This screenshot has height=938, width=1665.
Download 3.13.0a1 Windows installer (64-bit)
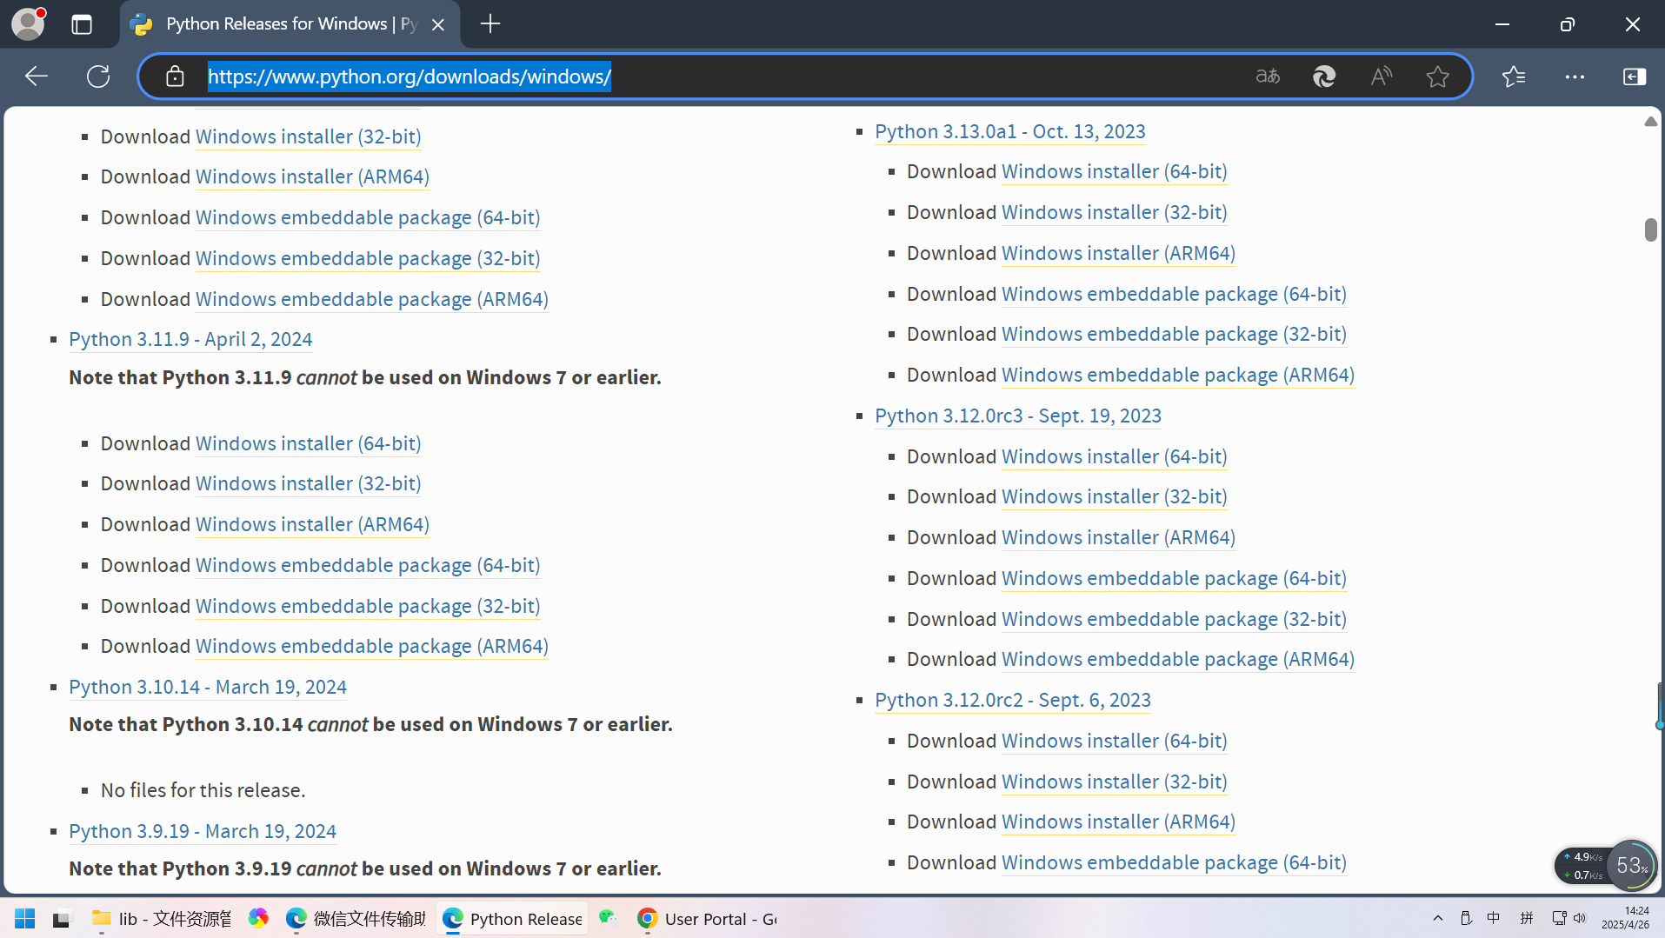tap(1115, 171)
